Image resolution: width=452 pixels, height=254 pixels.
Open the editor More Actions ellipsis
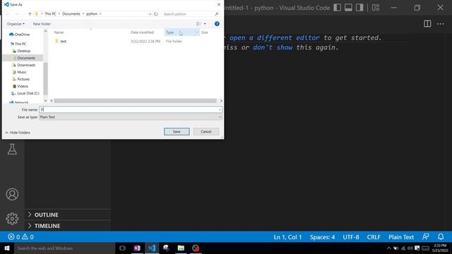tap(441, 23)
